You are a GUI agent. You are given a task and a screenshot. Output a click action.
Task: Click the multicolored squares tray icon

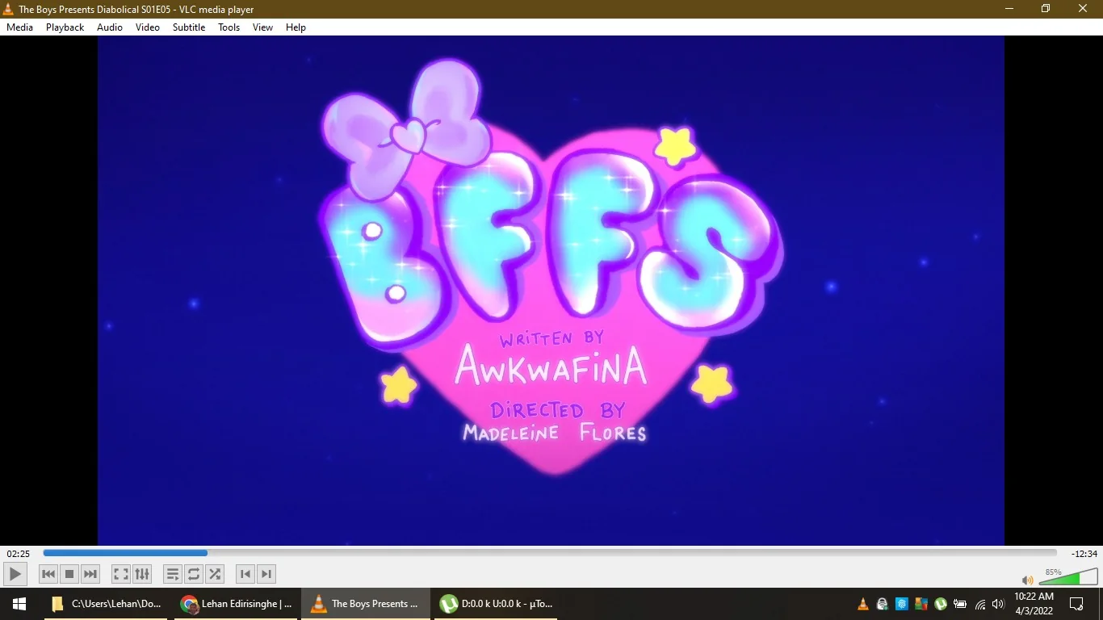[921, 604]
